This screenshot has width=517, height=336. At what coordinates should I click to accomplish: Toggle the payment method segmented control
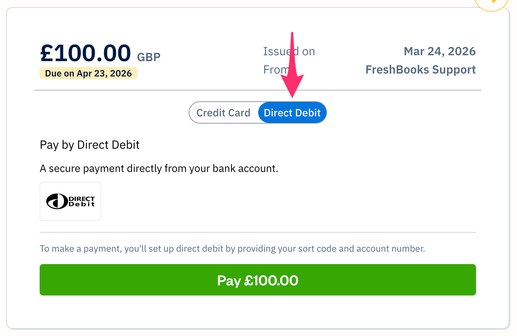[258, 112]
